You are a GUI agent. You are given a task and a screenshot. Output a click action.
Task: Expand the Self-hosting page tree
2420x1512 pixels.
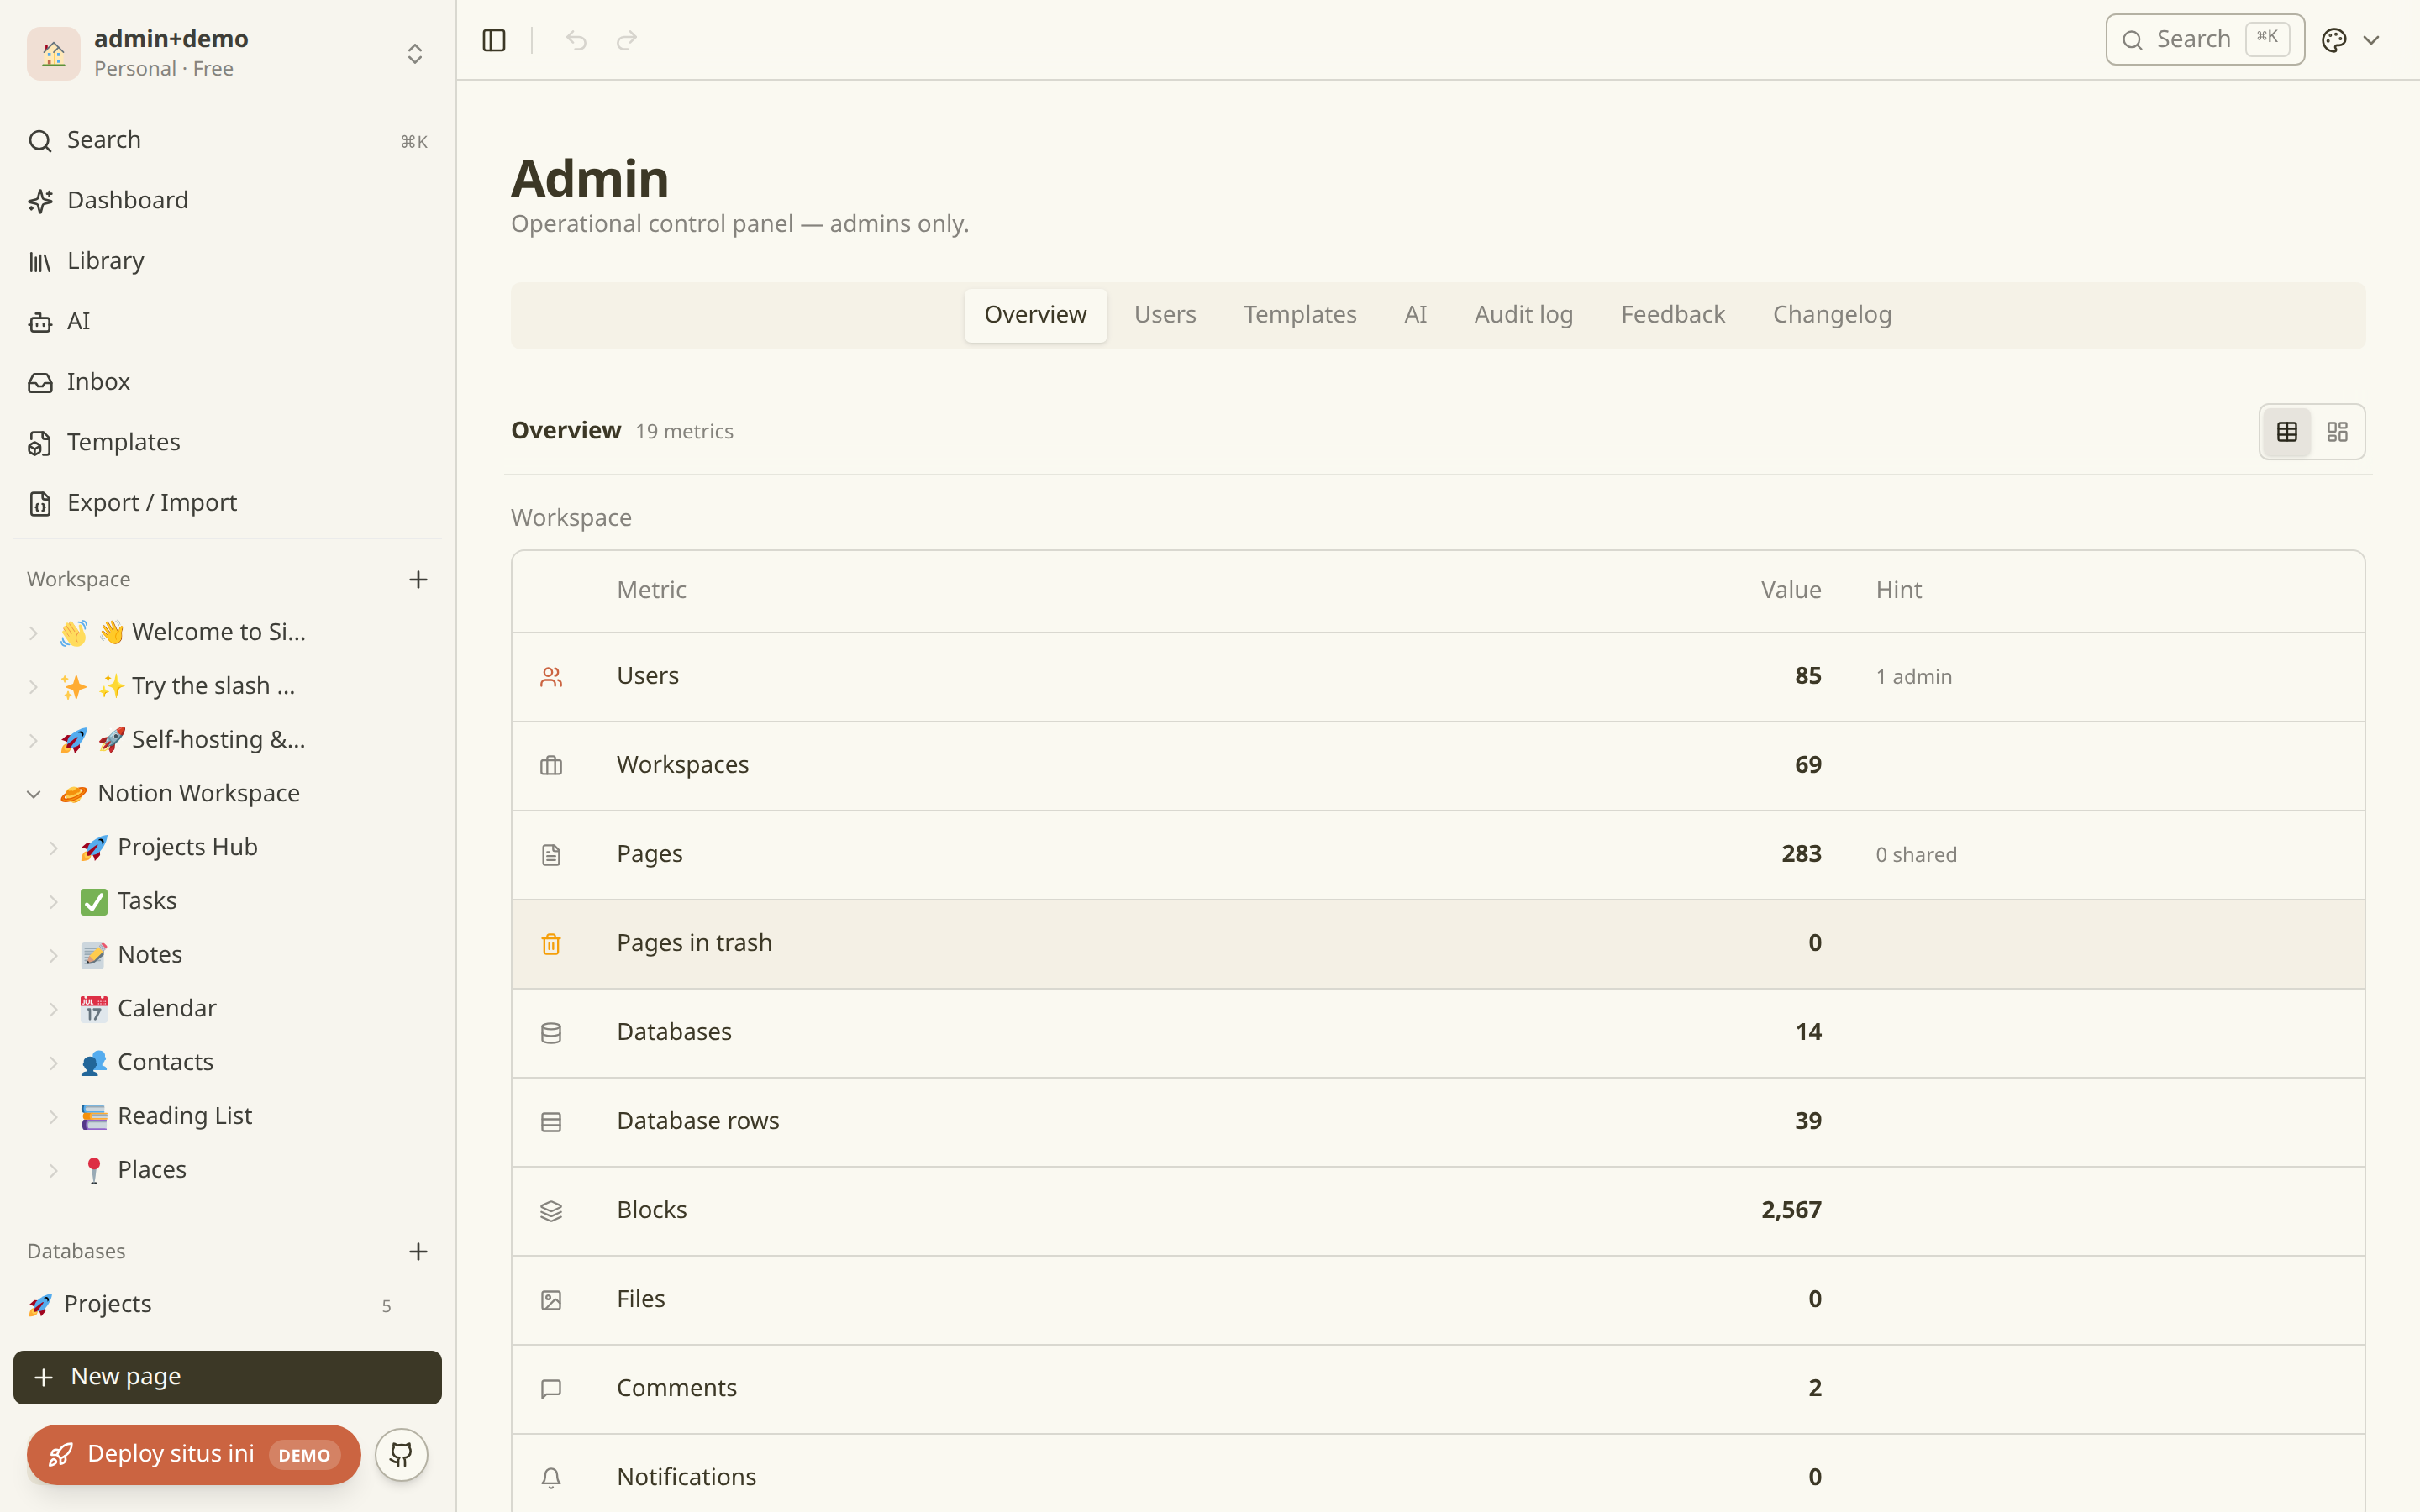coord(33,741)
